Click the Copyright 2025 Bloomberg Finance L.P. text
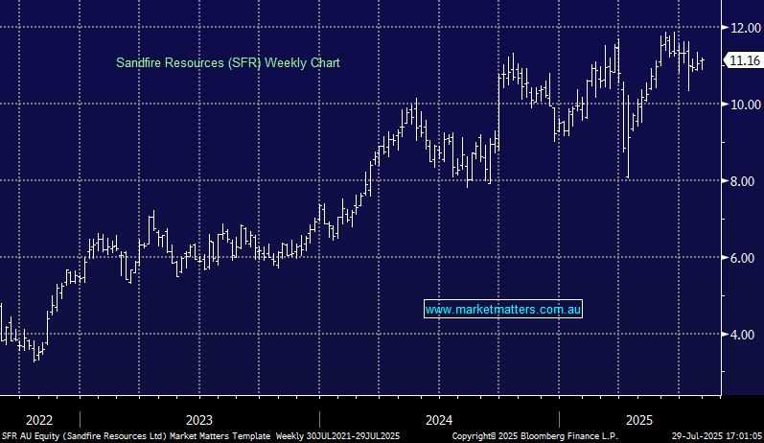 pyautogui.click(x=535, y=436)
